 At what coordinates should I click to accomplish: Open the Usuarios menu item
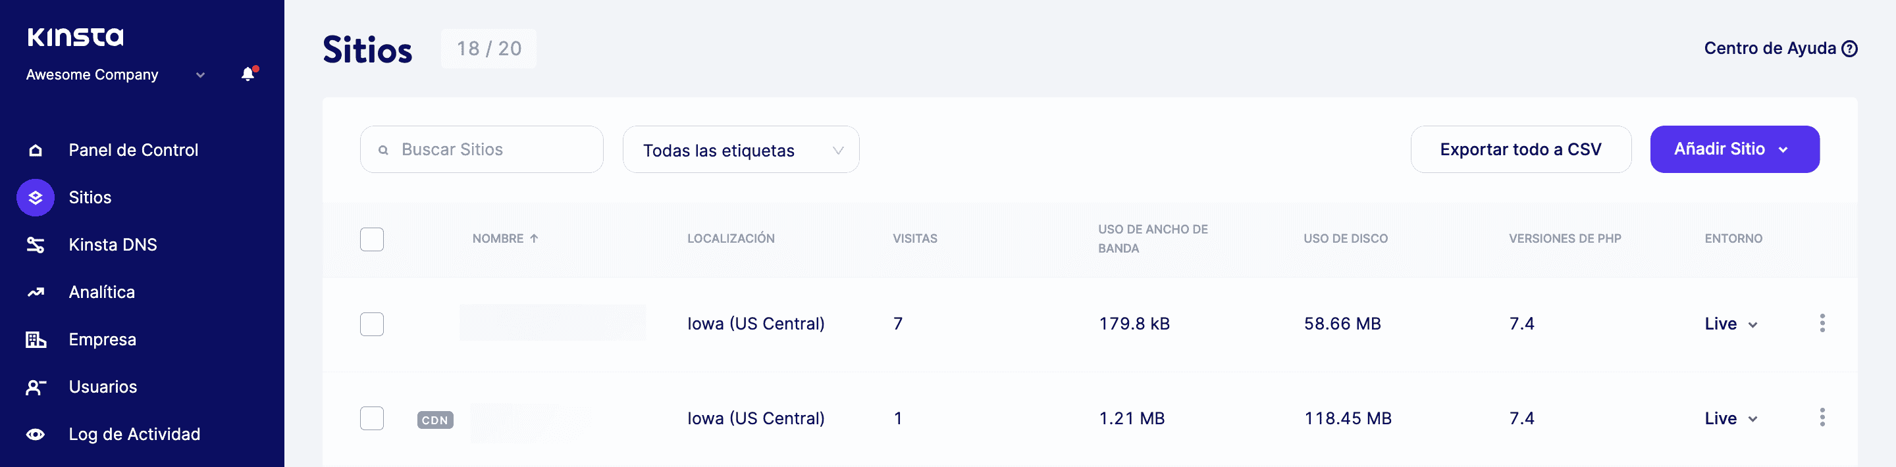103,387
